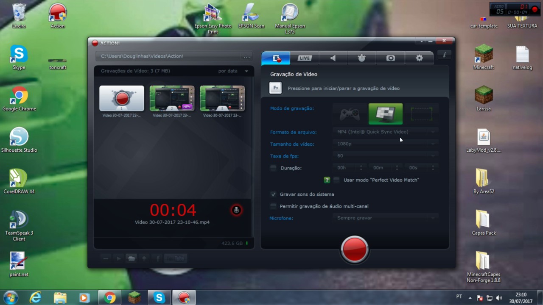Open the Minecraft desktop shortcut

point(484,57)
